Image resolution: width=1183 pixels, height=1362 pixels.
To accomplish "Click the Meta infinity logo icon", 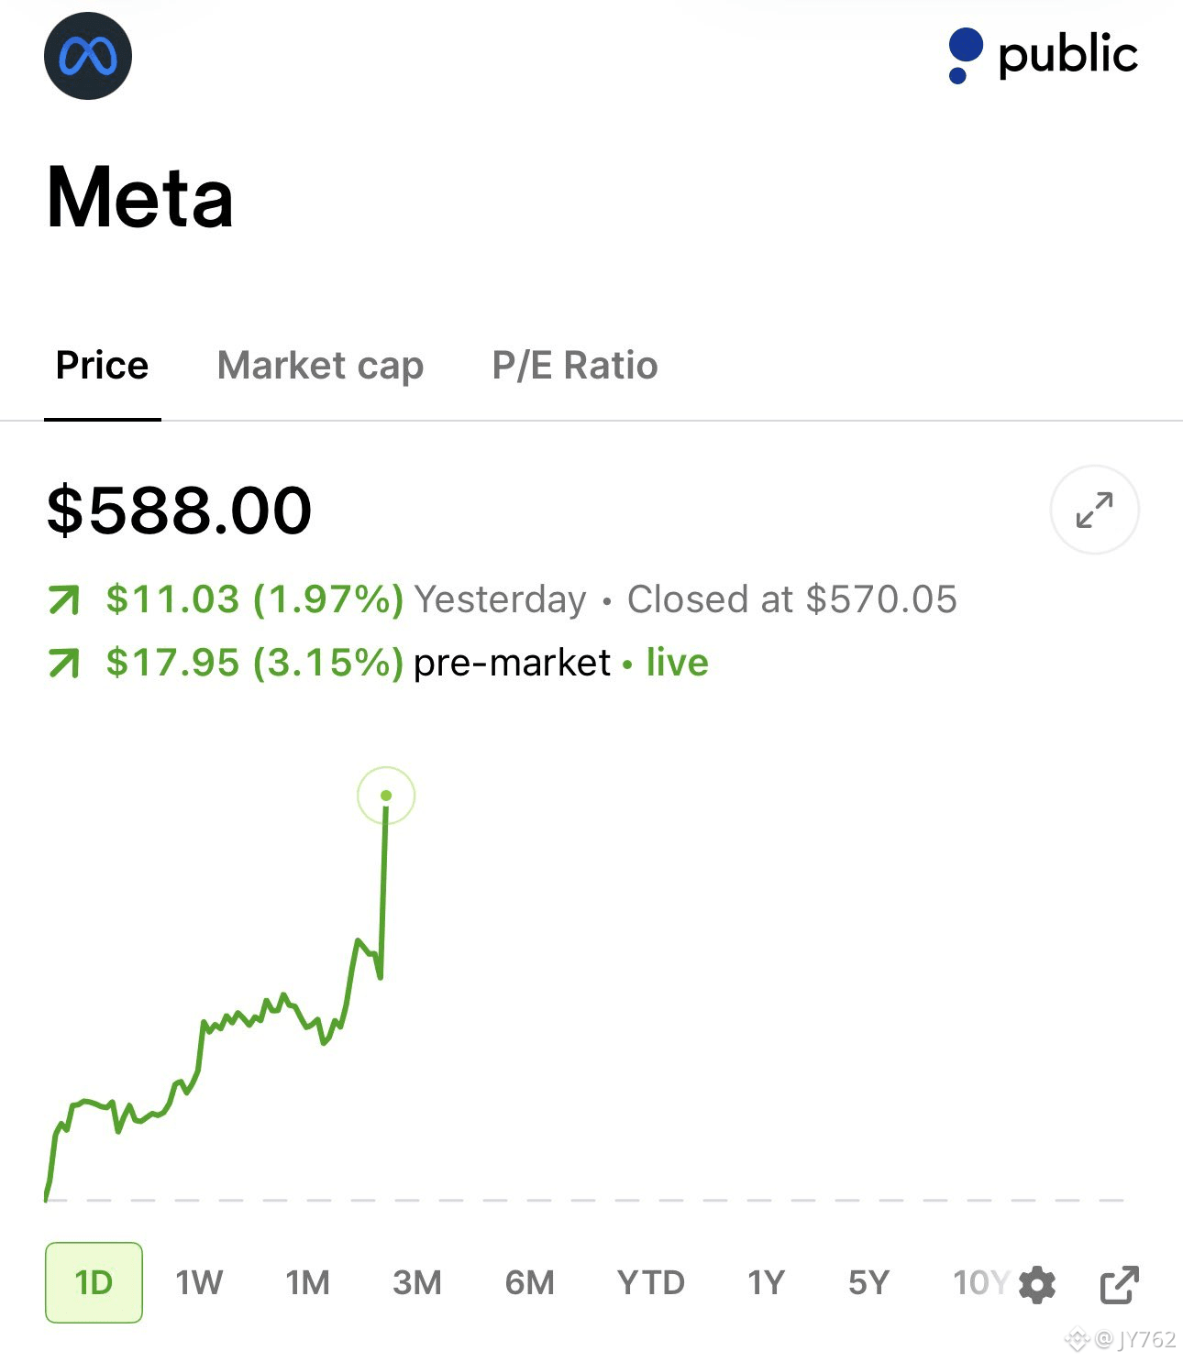I will (88, 56).
